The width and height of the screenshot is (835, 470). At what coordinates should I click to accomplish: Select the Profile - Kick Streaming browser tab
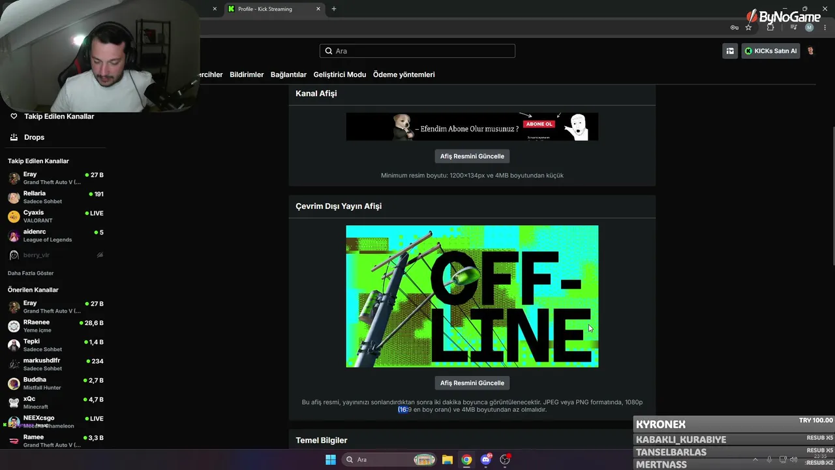(x=275, y=9)
